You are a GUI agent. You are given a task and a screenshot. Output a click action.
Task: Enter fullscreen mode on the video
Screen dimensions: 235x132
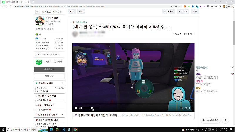[x=191, y=108]
